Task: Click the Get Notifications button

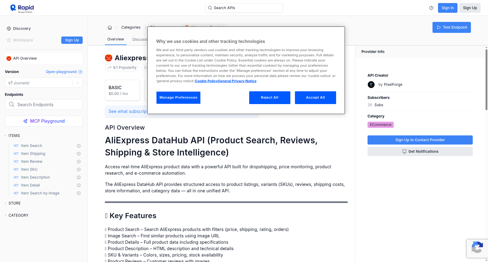Action: 420,152
